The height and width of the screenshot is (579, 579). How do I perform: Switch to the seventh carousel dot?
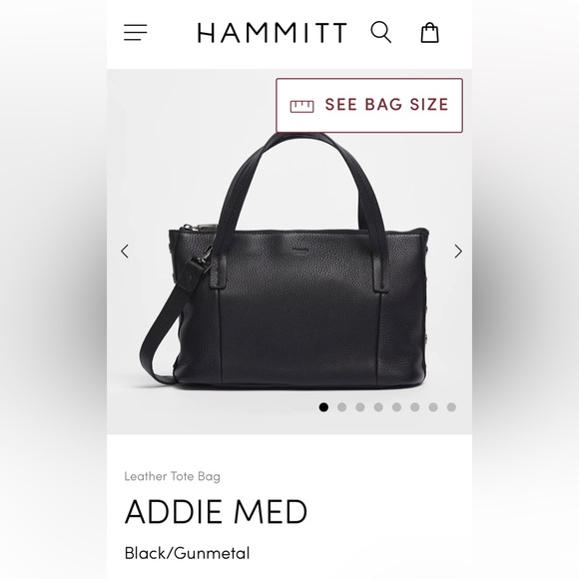click(433, 407)
